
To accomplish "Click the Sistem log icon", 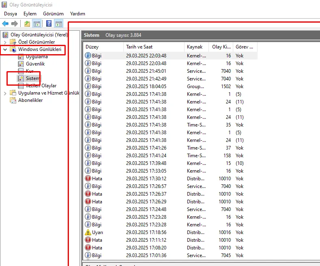I will point(21,78).
